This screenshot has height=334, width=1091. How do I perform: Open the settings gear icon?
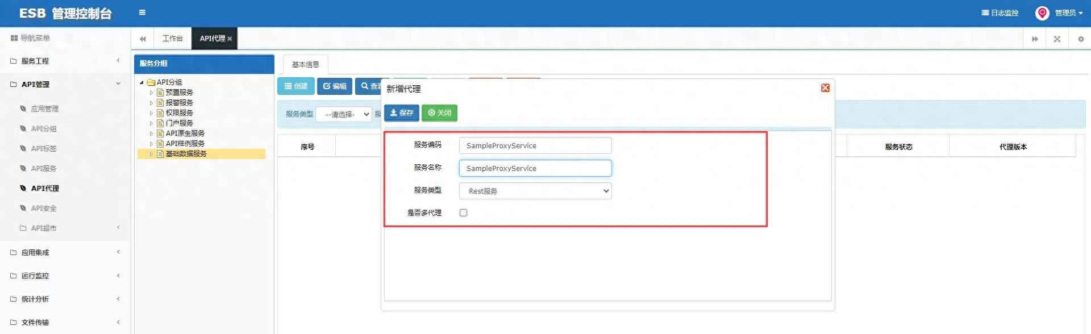click(x=1081, y=39)
